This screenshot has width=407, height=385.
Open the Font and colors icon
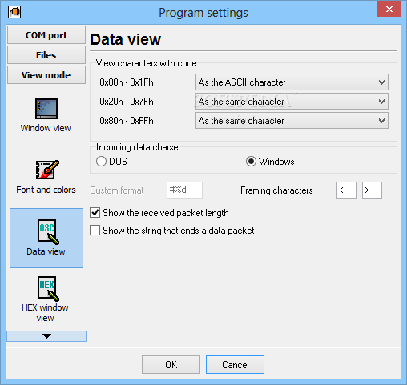(47, 170)
